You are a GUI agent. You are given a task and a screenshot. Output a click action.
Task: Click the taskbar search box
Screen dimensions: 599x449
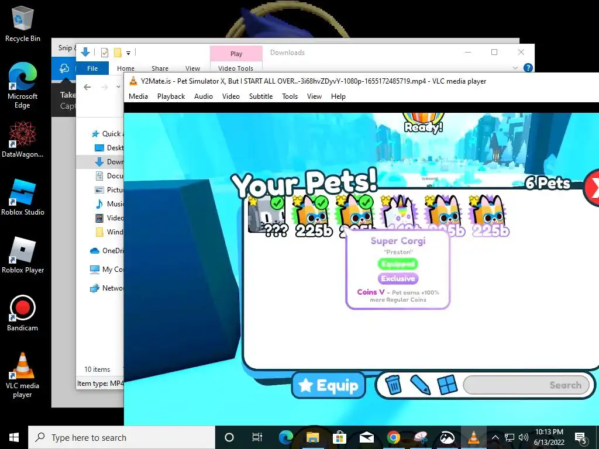click(x=122, y=437)
